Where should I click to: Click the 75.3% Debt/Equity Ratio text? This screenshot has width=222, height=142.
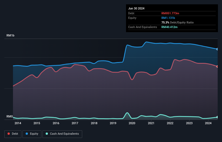[x=177, y=22]
